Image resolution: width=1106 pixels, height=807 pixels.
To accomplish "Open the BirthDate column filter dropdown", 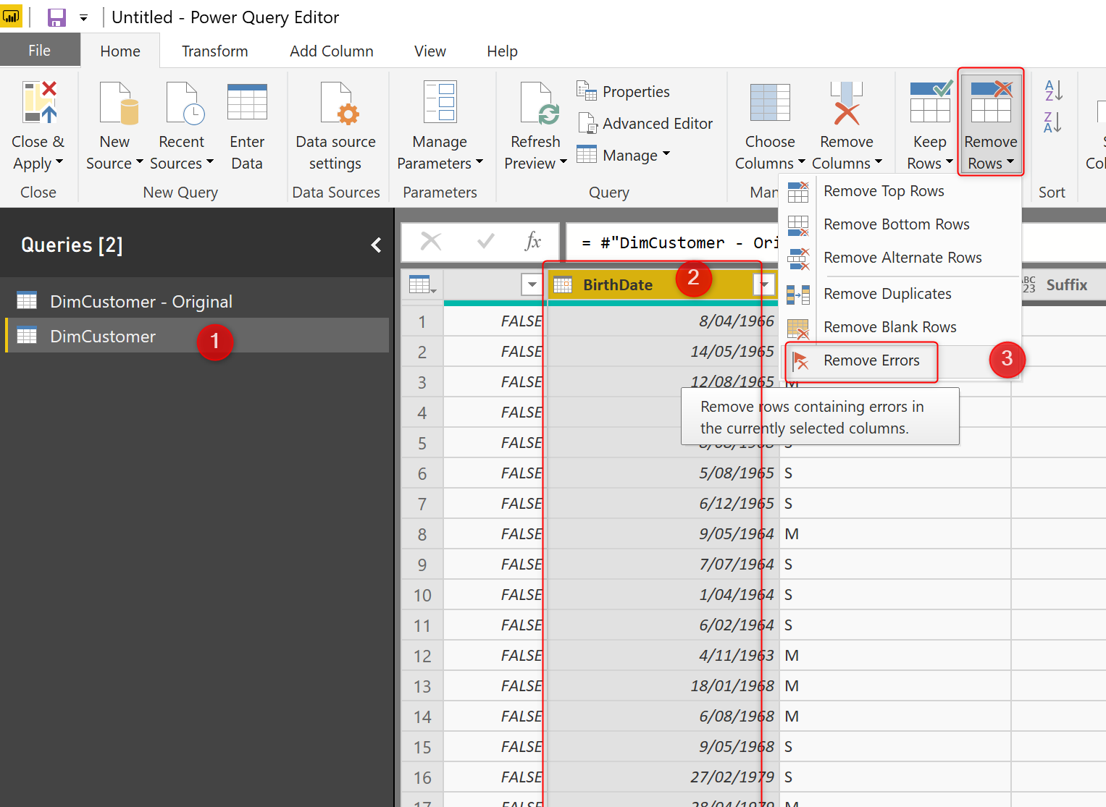I will 763,284.
